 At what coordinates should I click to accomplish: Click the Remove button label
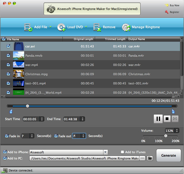[109, 27]
